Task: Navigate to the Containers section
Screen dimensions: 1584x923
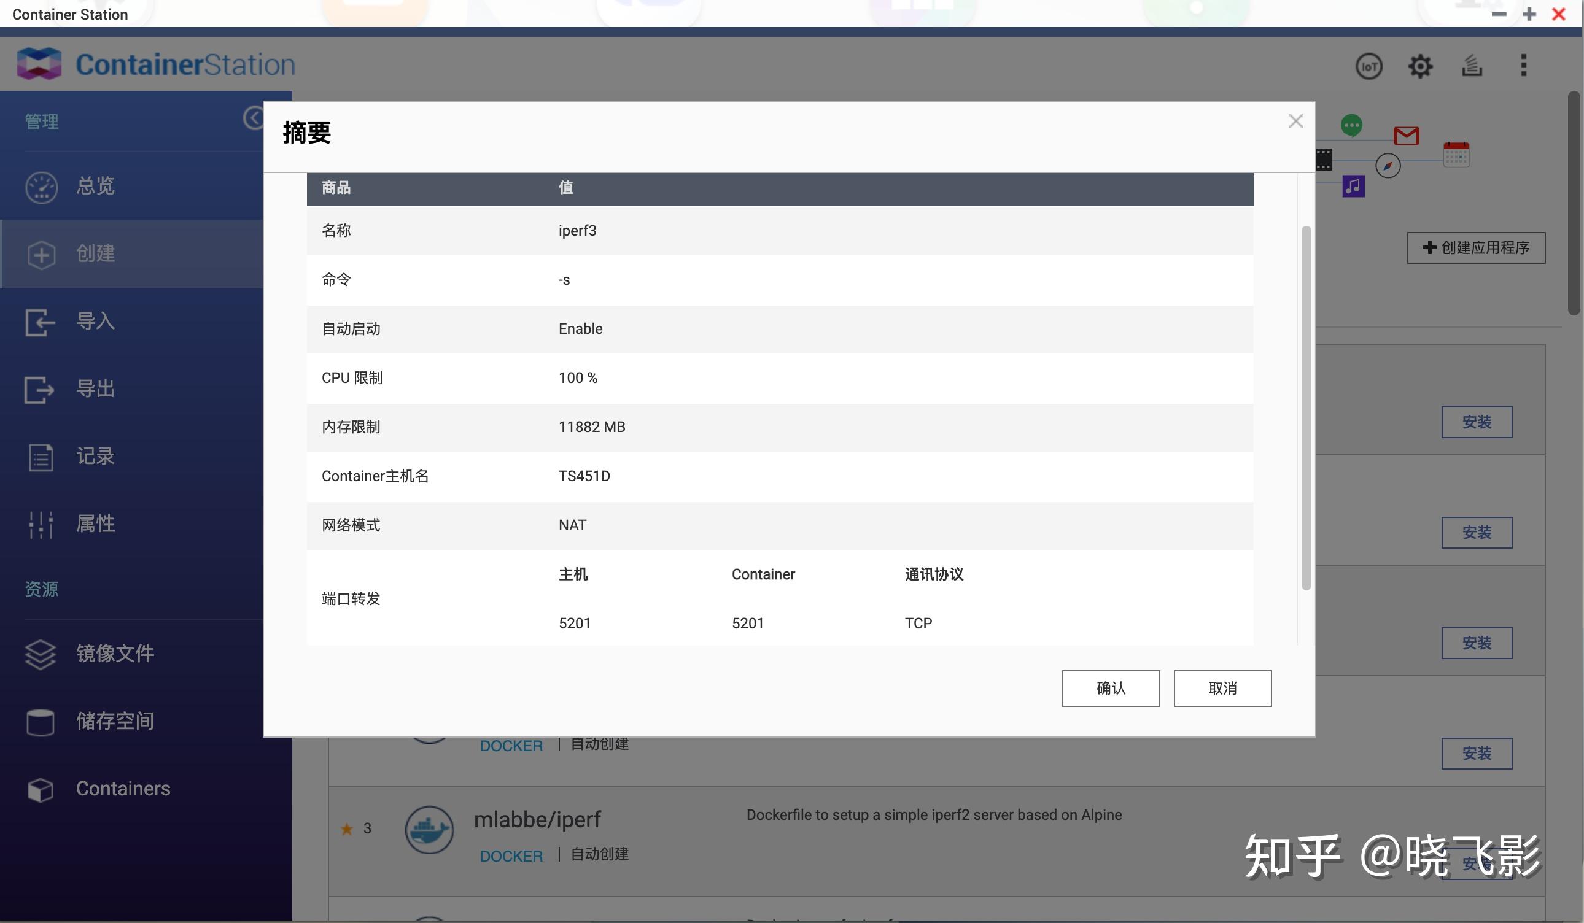Action: click(x=123, y=789)
